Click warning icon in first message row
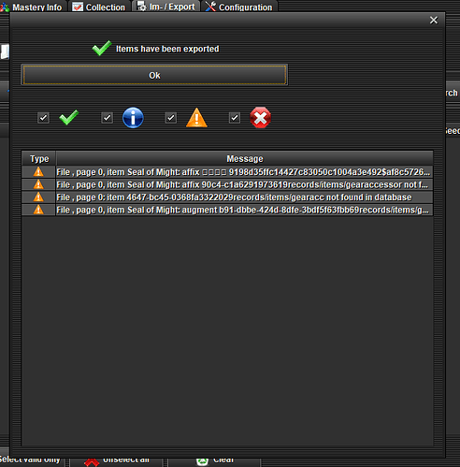Viewport: 460px width, 467px height. 38,172
